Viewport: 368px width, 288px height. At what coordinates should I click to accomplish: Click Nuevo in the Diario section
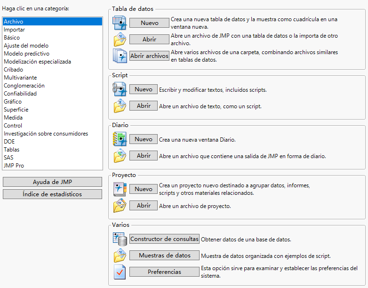(144, 139)
